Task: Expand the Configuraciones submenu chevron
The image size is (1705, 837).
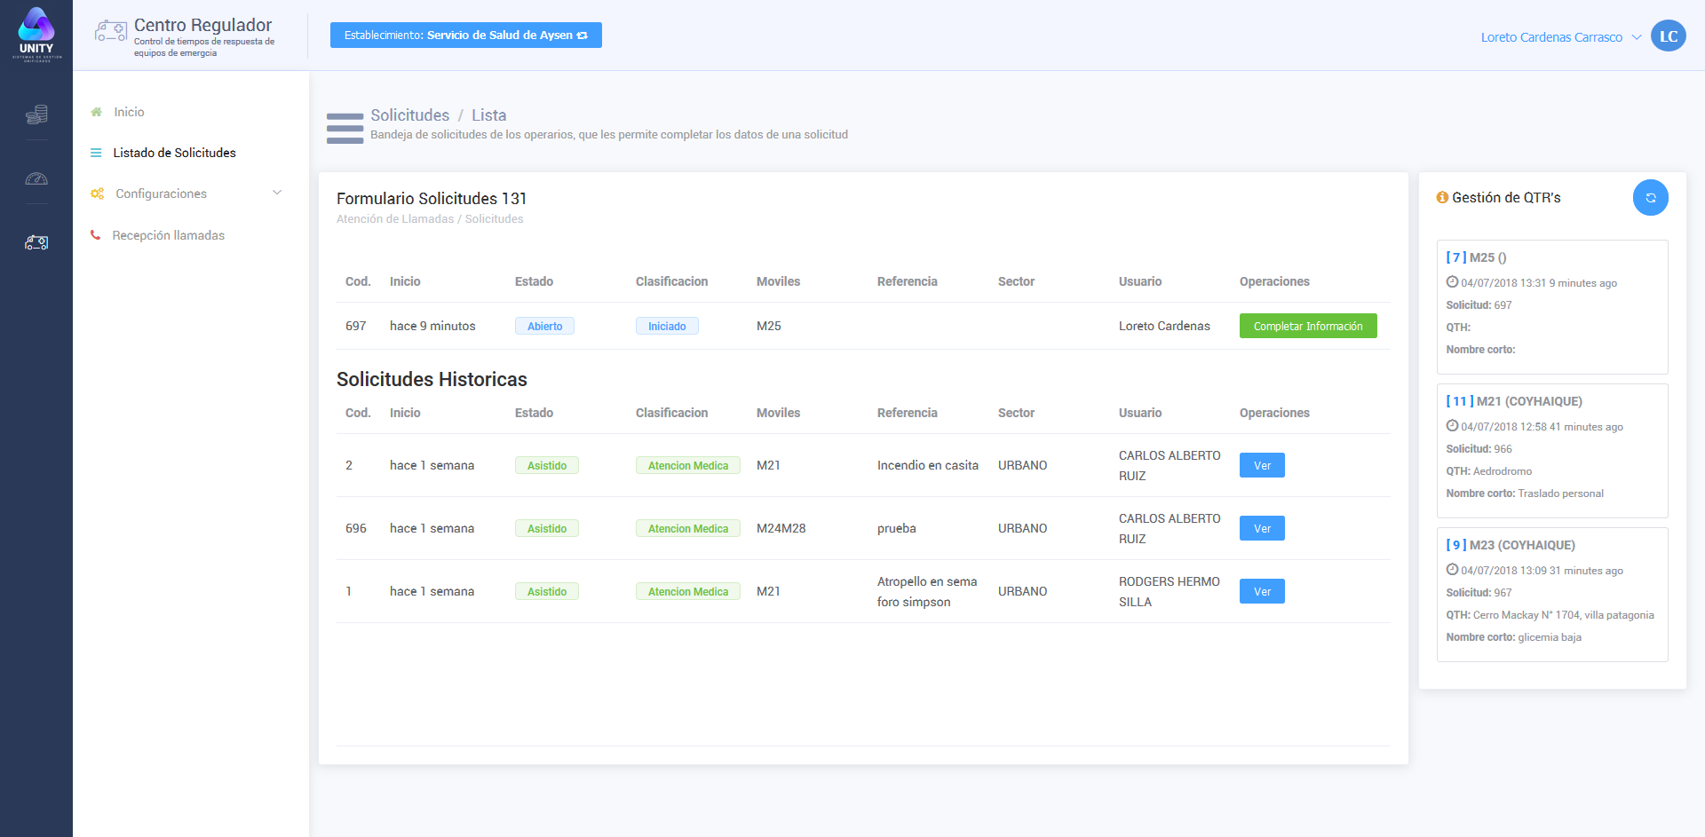Action: (x=277, y=193)
